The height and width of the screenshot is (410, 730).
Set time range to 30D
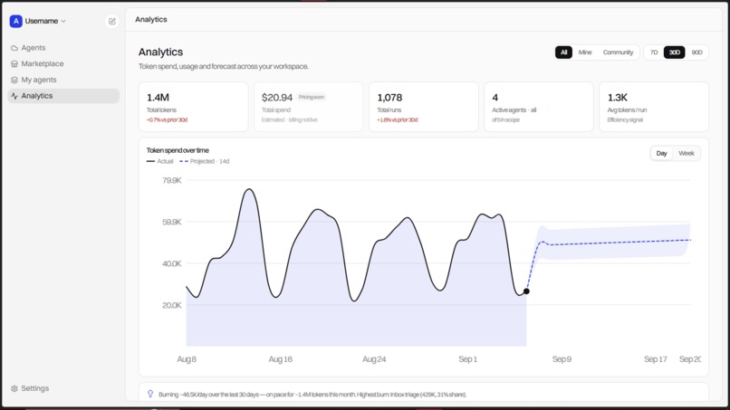click(674, 52)
